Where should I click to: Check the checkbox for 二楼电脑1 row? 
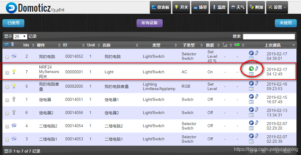7,140
